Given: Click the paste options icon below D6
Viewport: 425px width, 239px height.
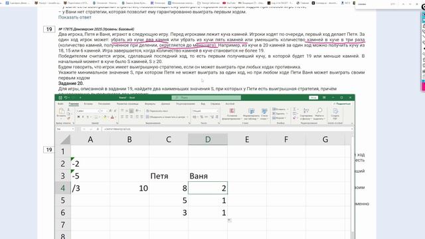Looking at the screenshot, I should click(x=230, y=220).
